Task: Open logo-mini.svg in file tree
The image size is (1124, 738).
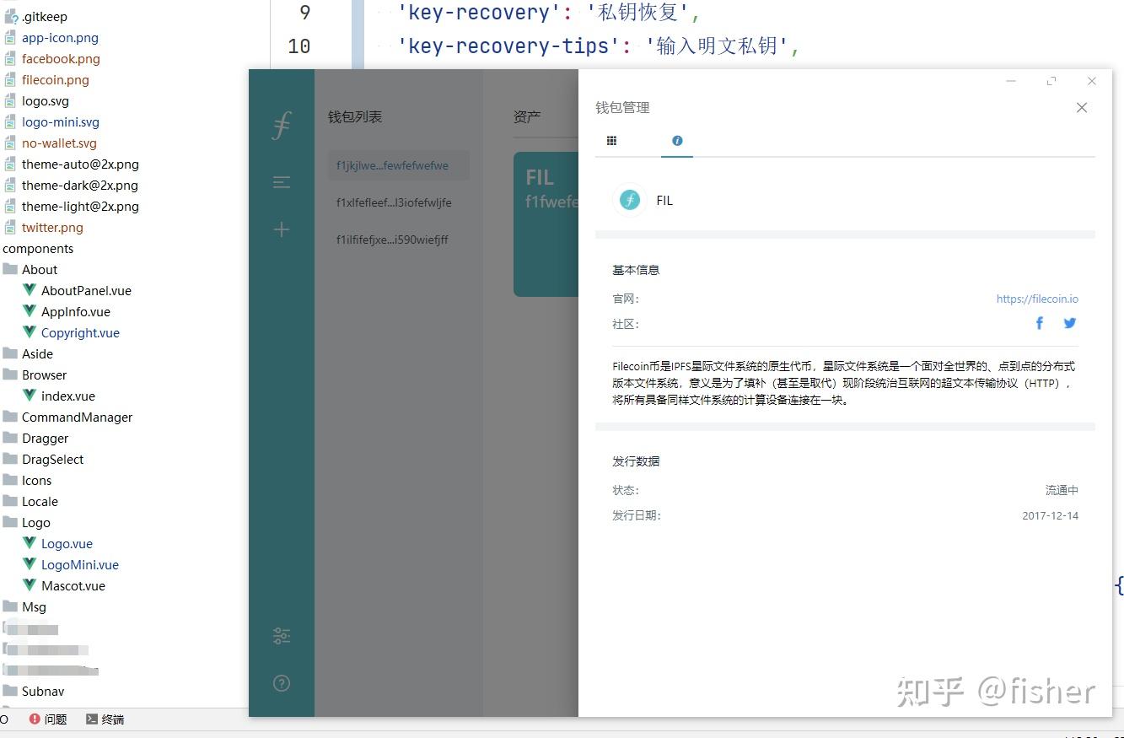Action: (61, 121)
